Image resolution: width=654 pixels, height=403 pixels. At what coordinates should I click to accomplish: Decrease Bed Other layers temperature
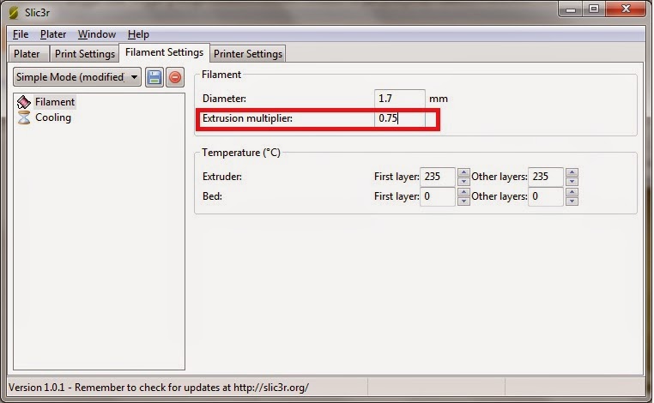click(572, 201)
